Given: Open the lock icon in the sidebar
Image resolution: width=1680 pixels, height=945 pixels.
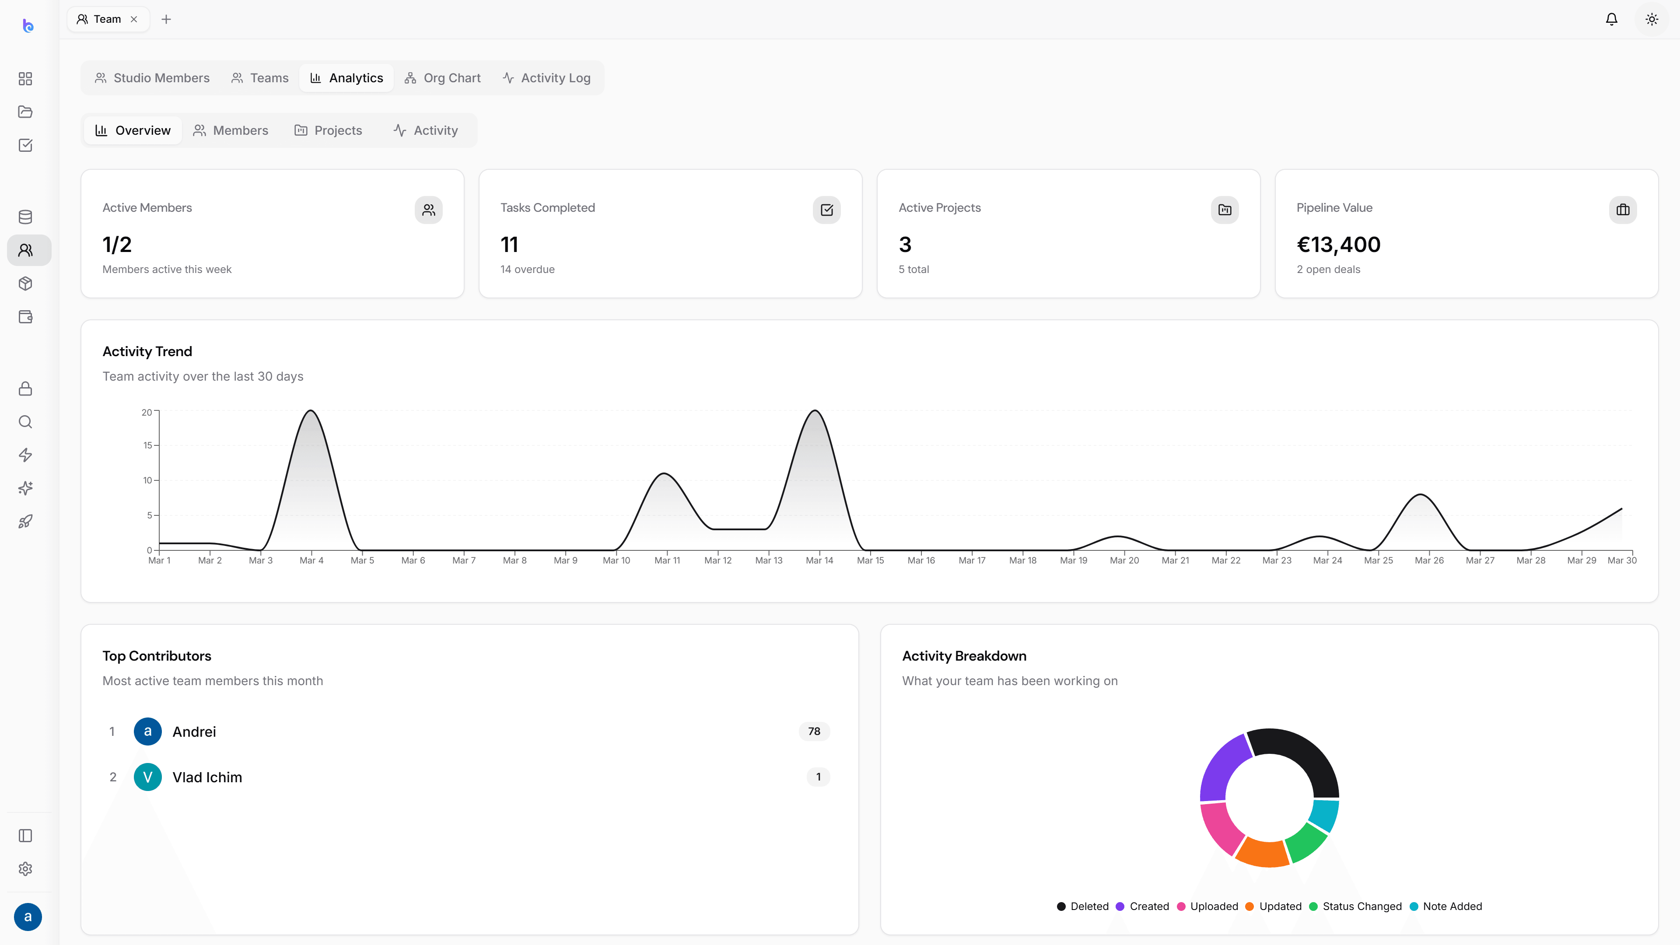Looking at the screenshot, I should (25, 388).
